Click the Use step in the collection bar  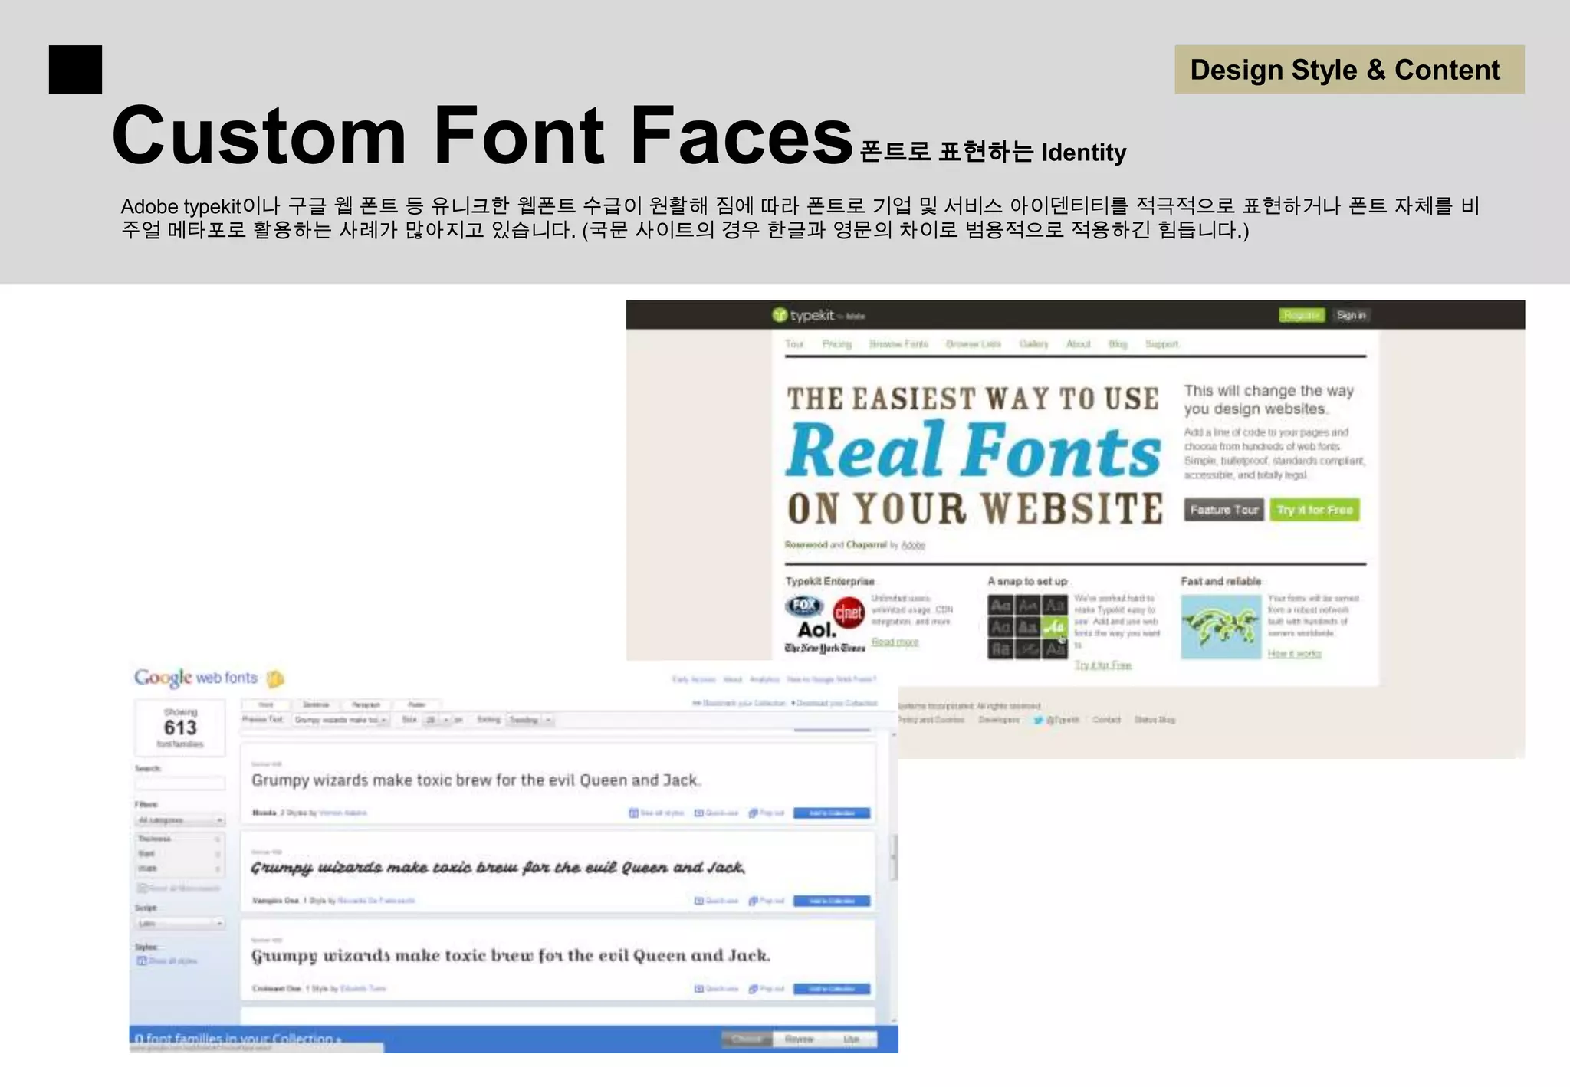[851, 1040]
